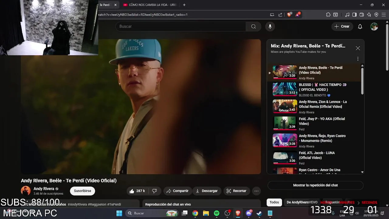Open the Andy Rivera channel name link
Viewport: 389px width, 219px height.
point(44,189)
